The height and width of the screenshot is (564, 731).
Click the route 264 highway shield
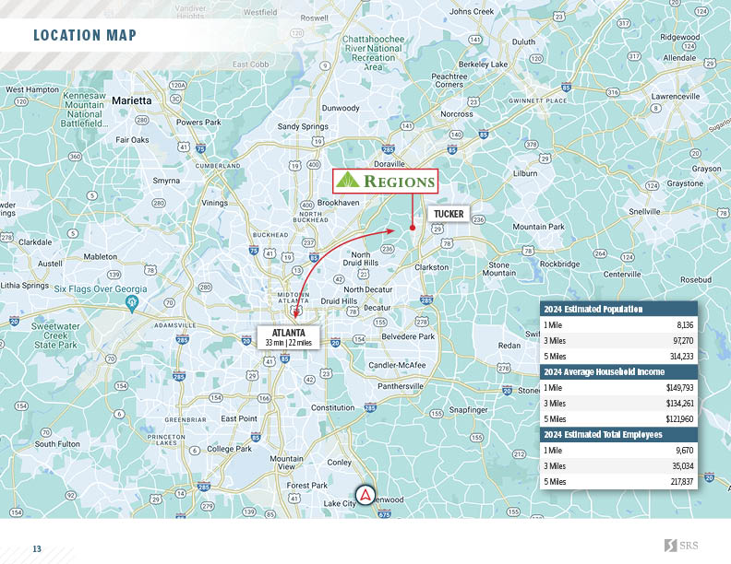(600, 253)
